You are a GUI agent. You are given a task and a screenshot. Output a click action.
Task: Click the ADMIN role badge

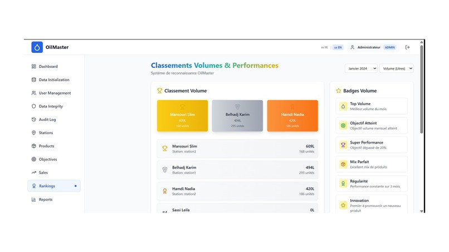click(x=390, y=47)
